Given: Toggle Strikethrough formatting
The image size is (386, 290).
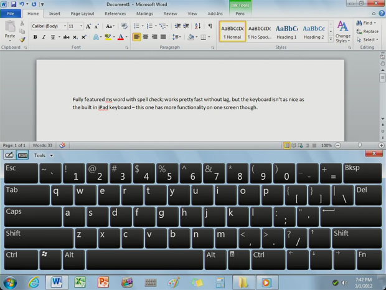Looking at the screenshot, I should [66, 37].
